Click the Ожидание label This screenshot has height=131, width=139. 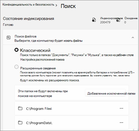pos(131,18)
